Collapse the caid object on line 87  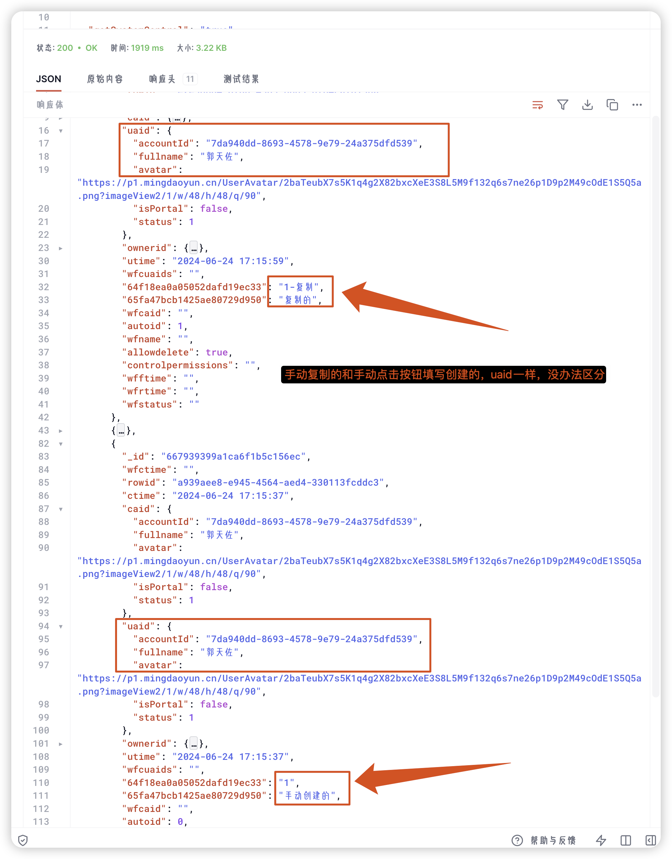coord(61,509)
